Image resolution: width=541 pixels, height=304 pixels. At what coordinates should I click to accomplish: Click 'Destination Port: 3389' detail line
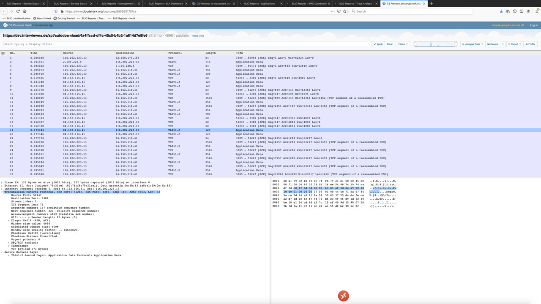[x=30, y=198]
